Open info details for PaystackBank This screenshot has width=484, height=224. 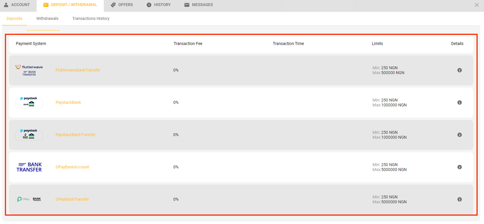coord(459,102)
